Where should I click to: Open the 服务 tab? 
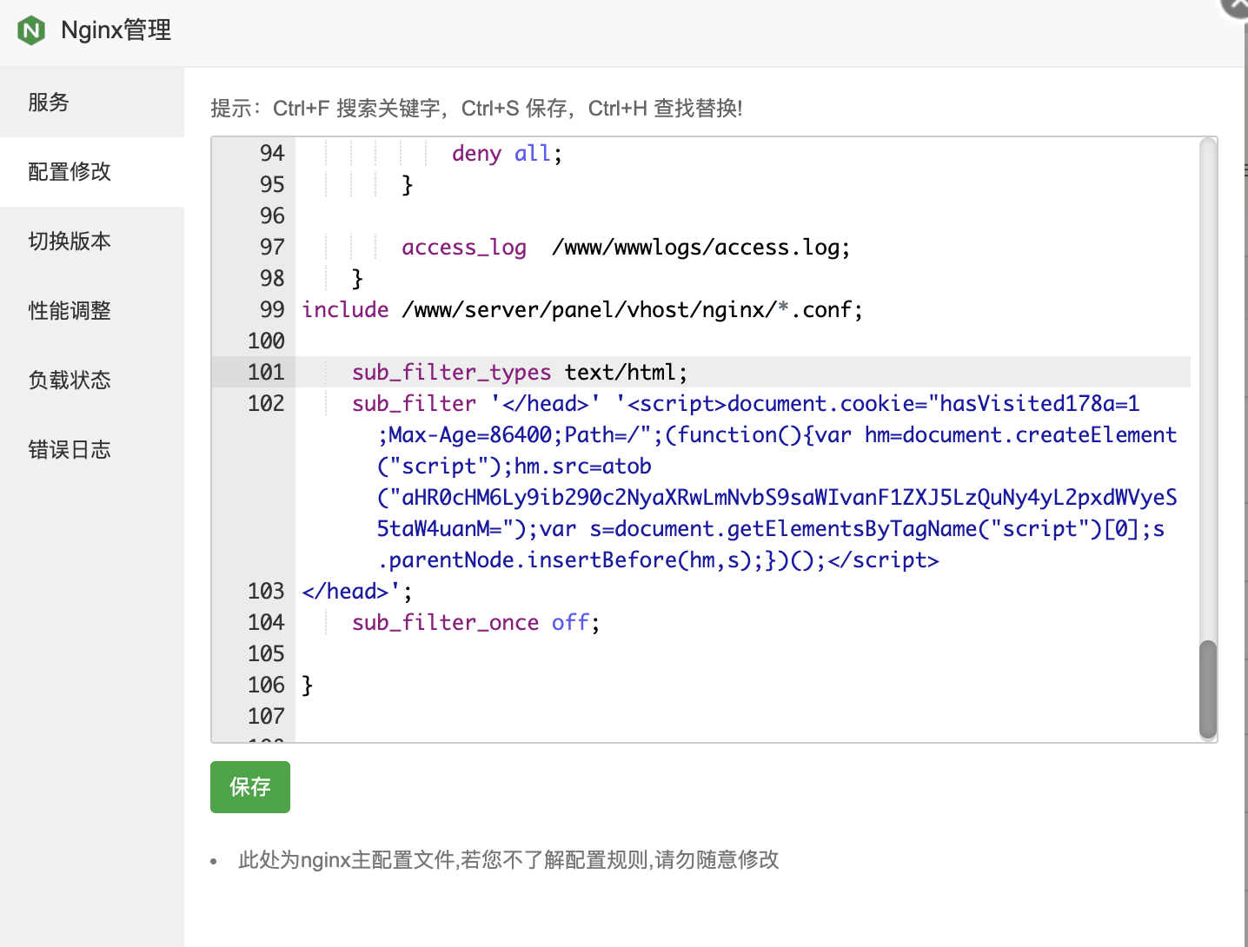92,103
